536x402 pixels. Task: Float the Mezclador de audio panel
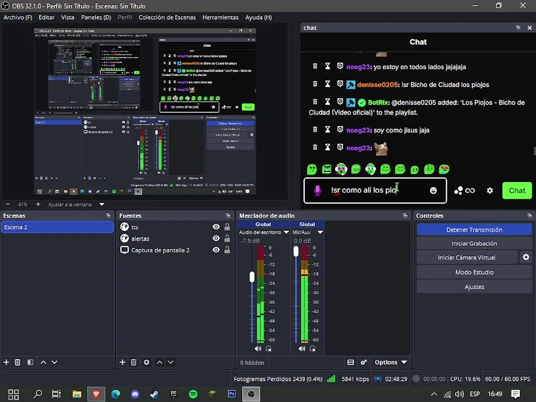[405, 216]
